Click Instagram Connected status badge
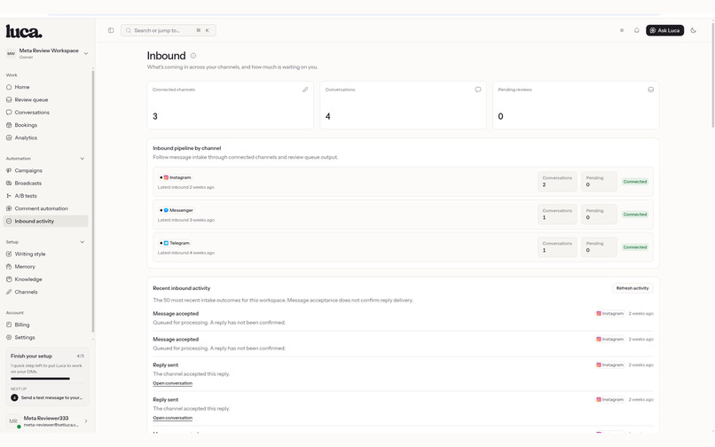This screenshot has width=715, height=447. pyautogui.click(x=635, y=182)
